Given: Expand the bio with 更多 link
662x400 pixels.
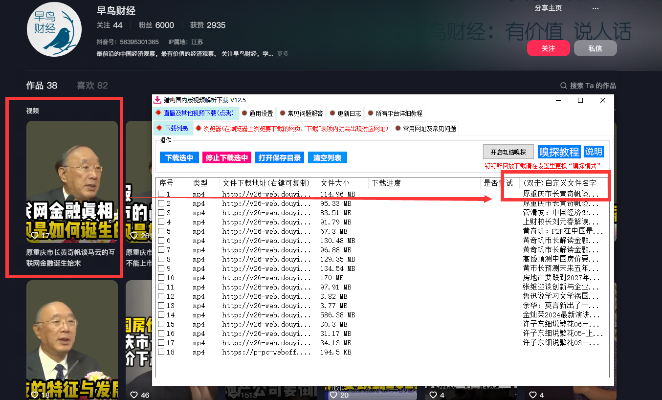Looking at the screenshot, I should tap(283, 54).
